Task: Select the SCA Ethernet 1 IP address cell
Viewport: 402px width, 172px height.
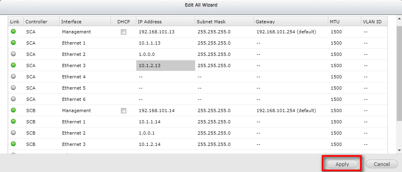Action: (165, 43)
